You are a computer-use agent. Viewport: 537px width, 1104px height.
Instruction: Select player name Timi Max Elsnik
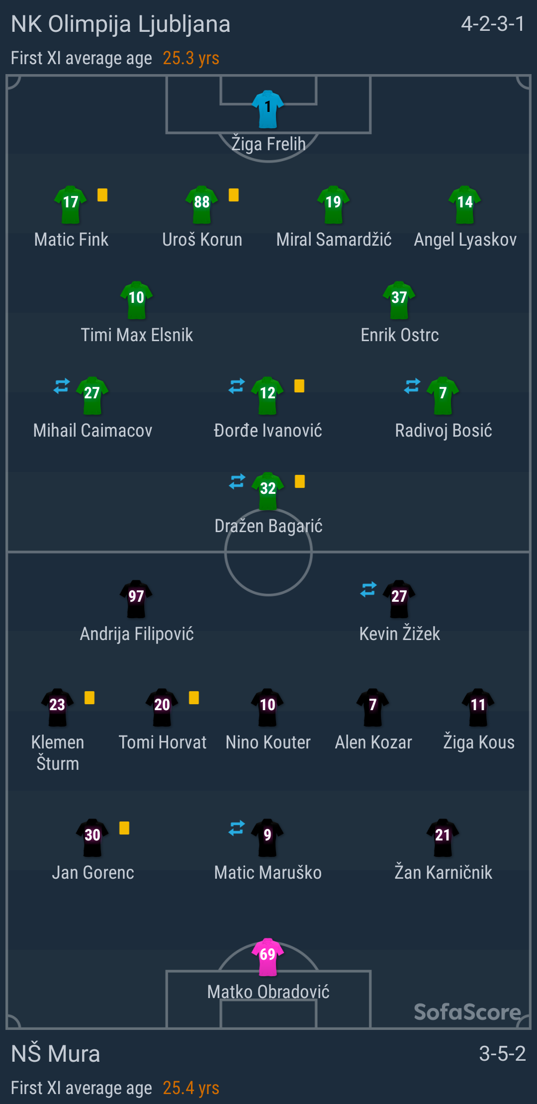[137, 335]
